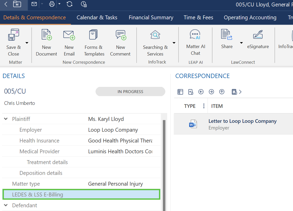This screenshot has height=211, width=293.
Task: Open Matter AI Chat
Action: point(196,34)
